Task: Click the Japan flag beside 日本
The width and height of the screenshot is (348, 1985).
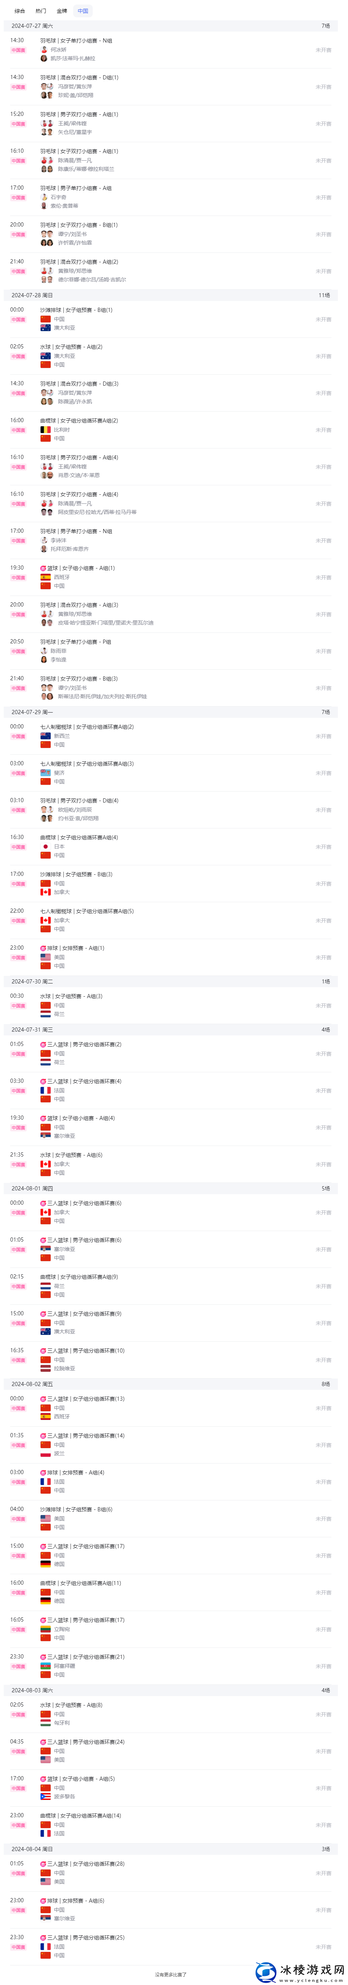Action: pyautogui.click(x=45, y=846)
